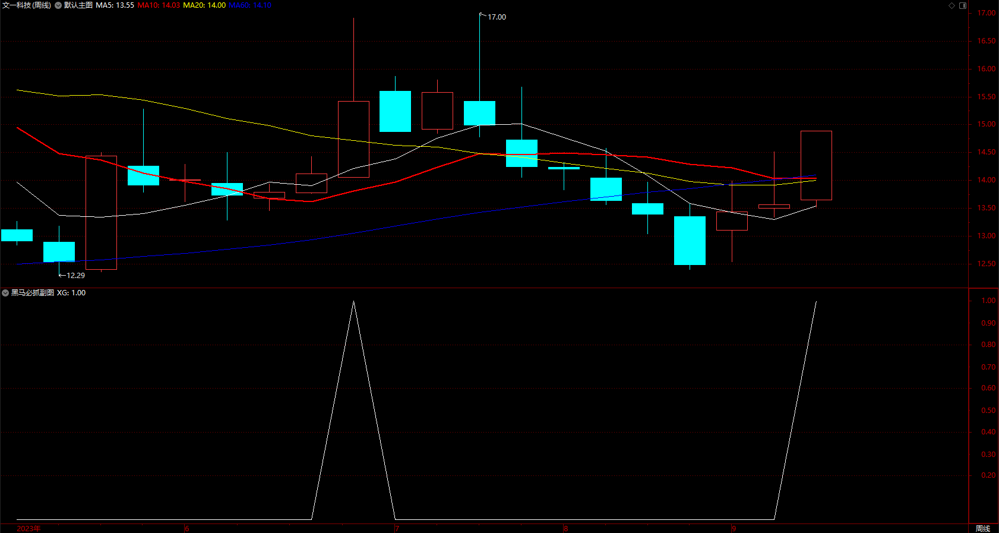Select the blue MA60 indicator label

[250, 5]
